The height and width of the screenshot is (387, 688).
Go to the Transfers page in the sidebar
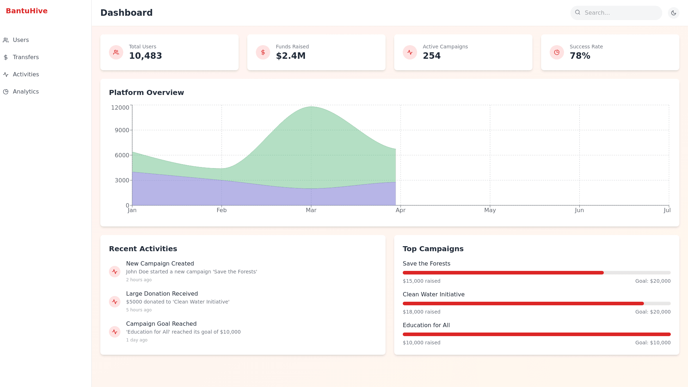click(x=25, y=57)
